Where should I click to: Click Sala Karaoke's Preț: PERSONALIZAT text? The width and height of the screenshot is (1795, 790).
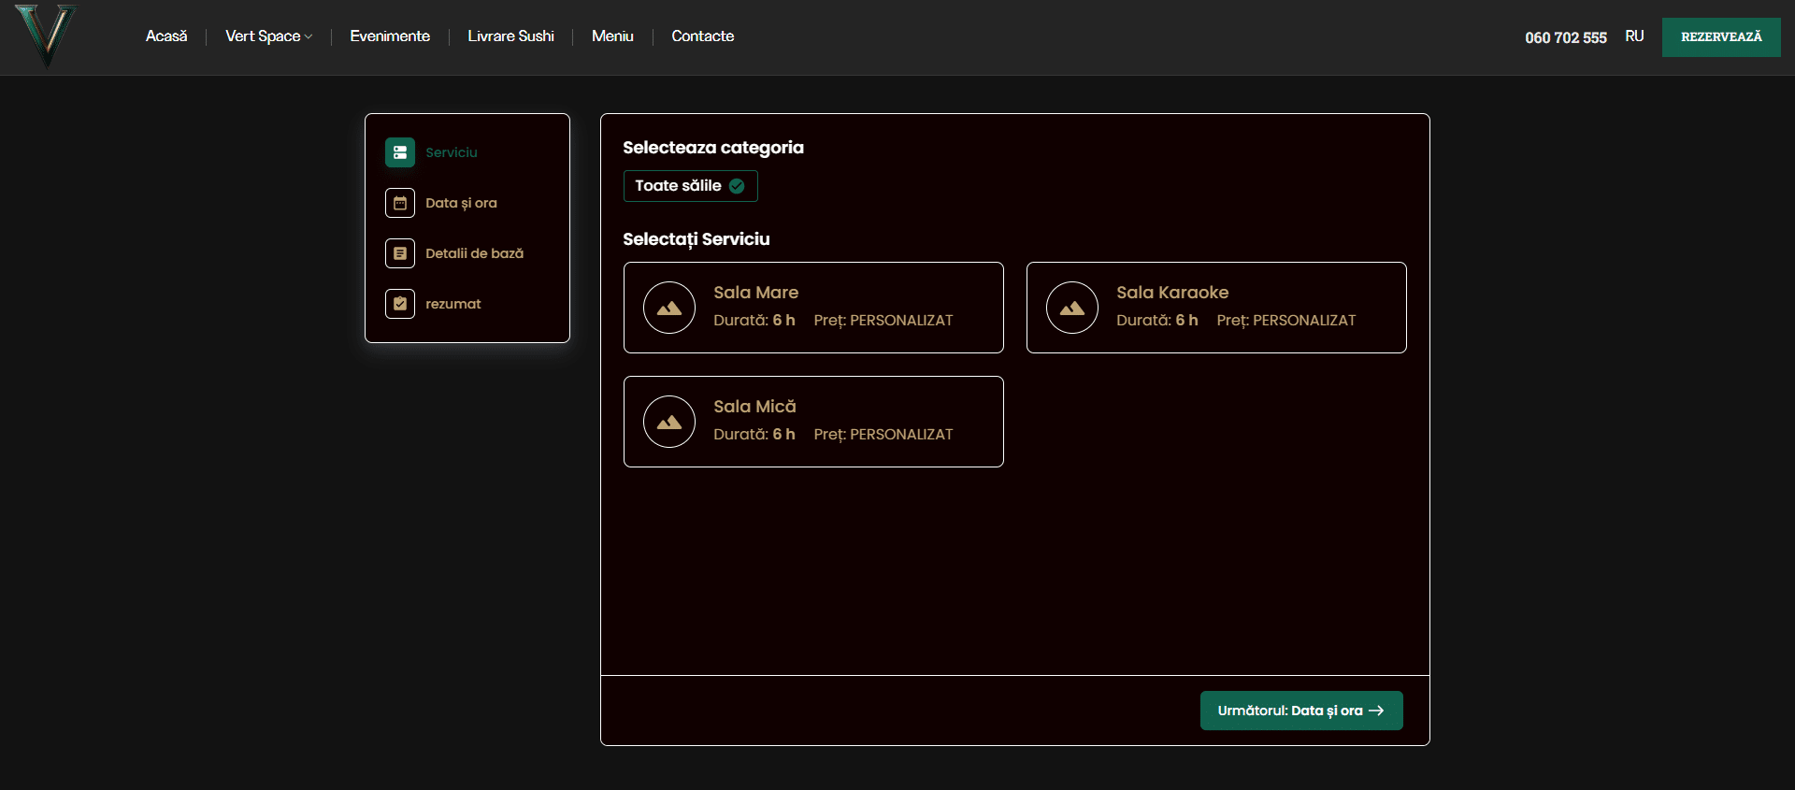(x=1286, y=321)
